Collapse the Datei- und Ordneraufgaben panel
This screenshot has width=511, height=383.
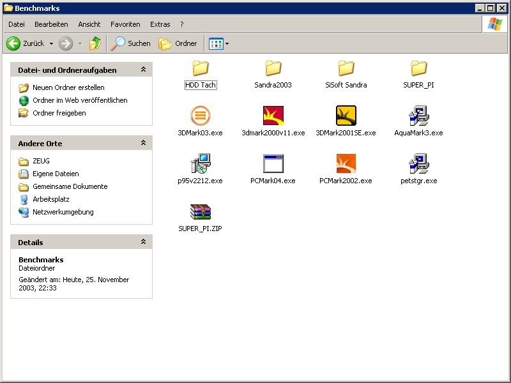(143, 70)
